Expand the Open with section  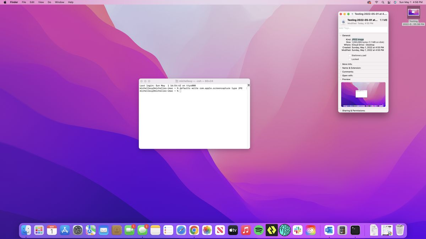(340, 75)
